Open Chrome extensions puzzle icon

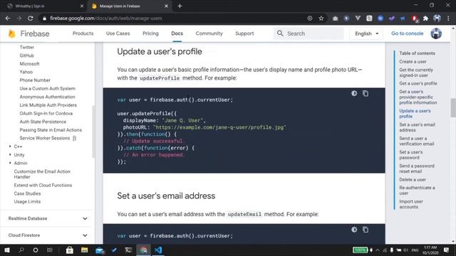coord(425,18)
